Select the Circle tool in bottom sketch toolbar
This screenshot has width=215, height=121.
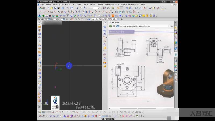[63, 112]
